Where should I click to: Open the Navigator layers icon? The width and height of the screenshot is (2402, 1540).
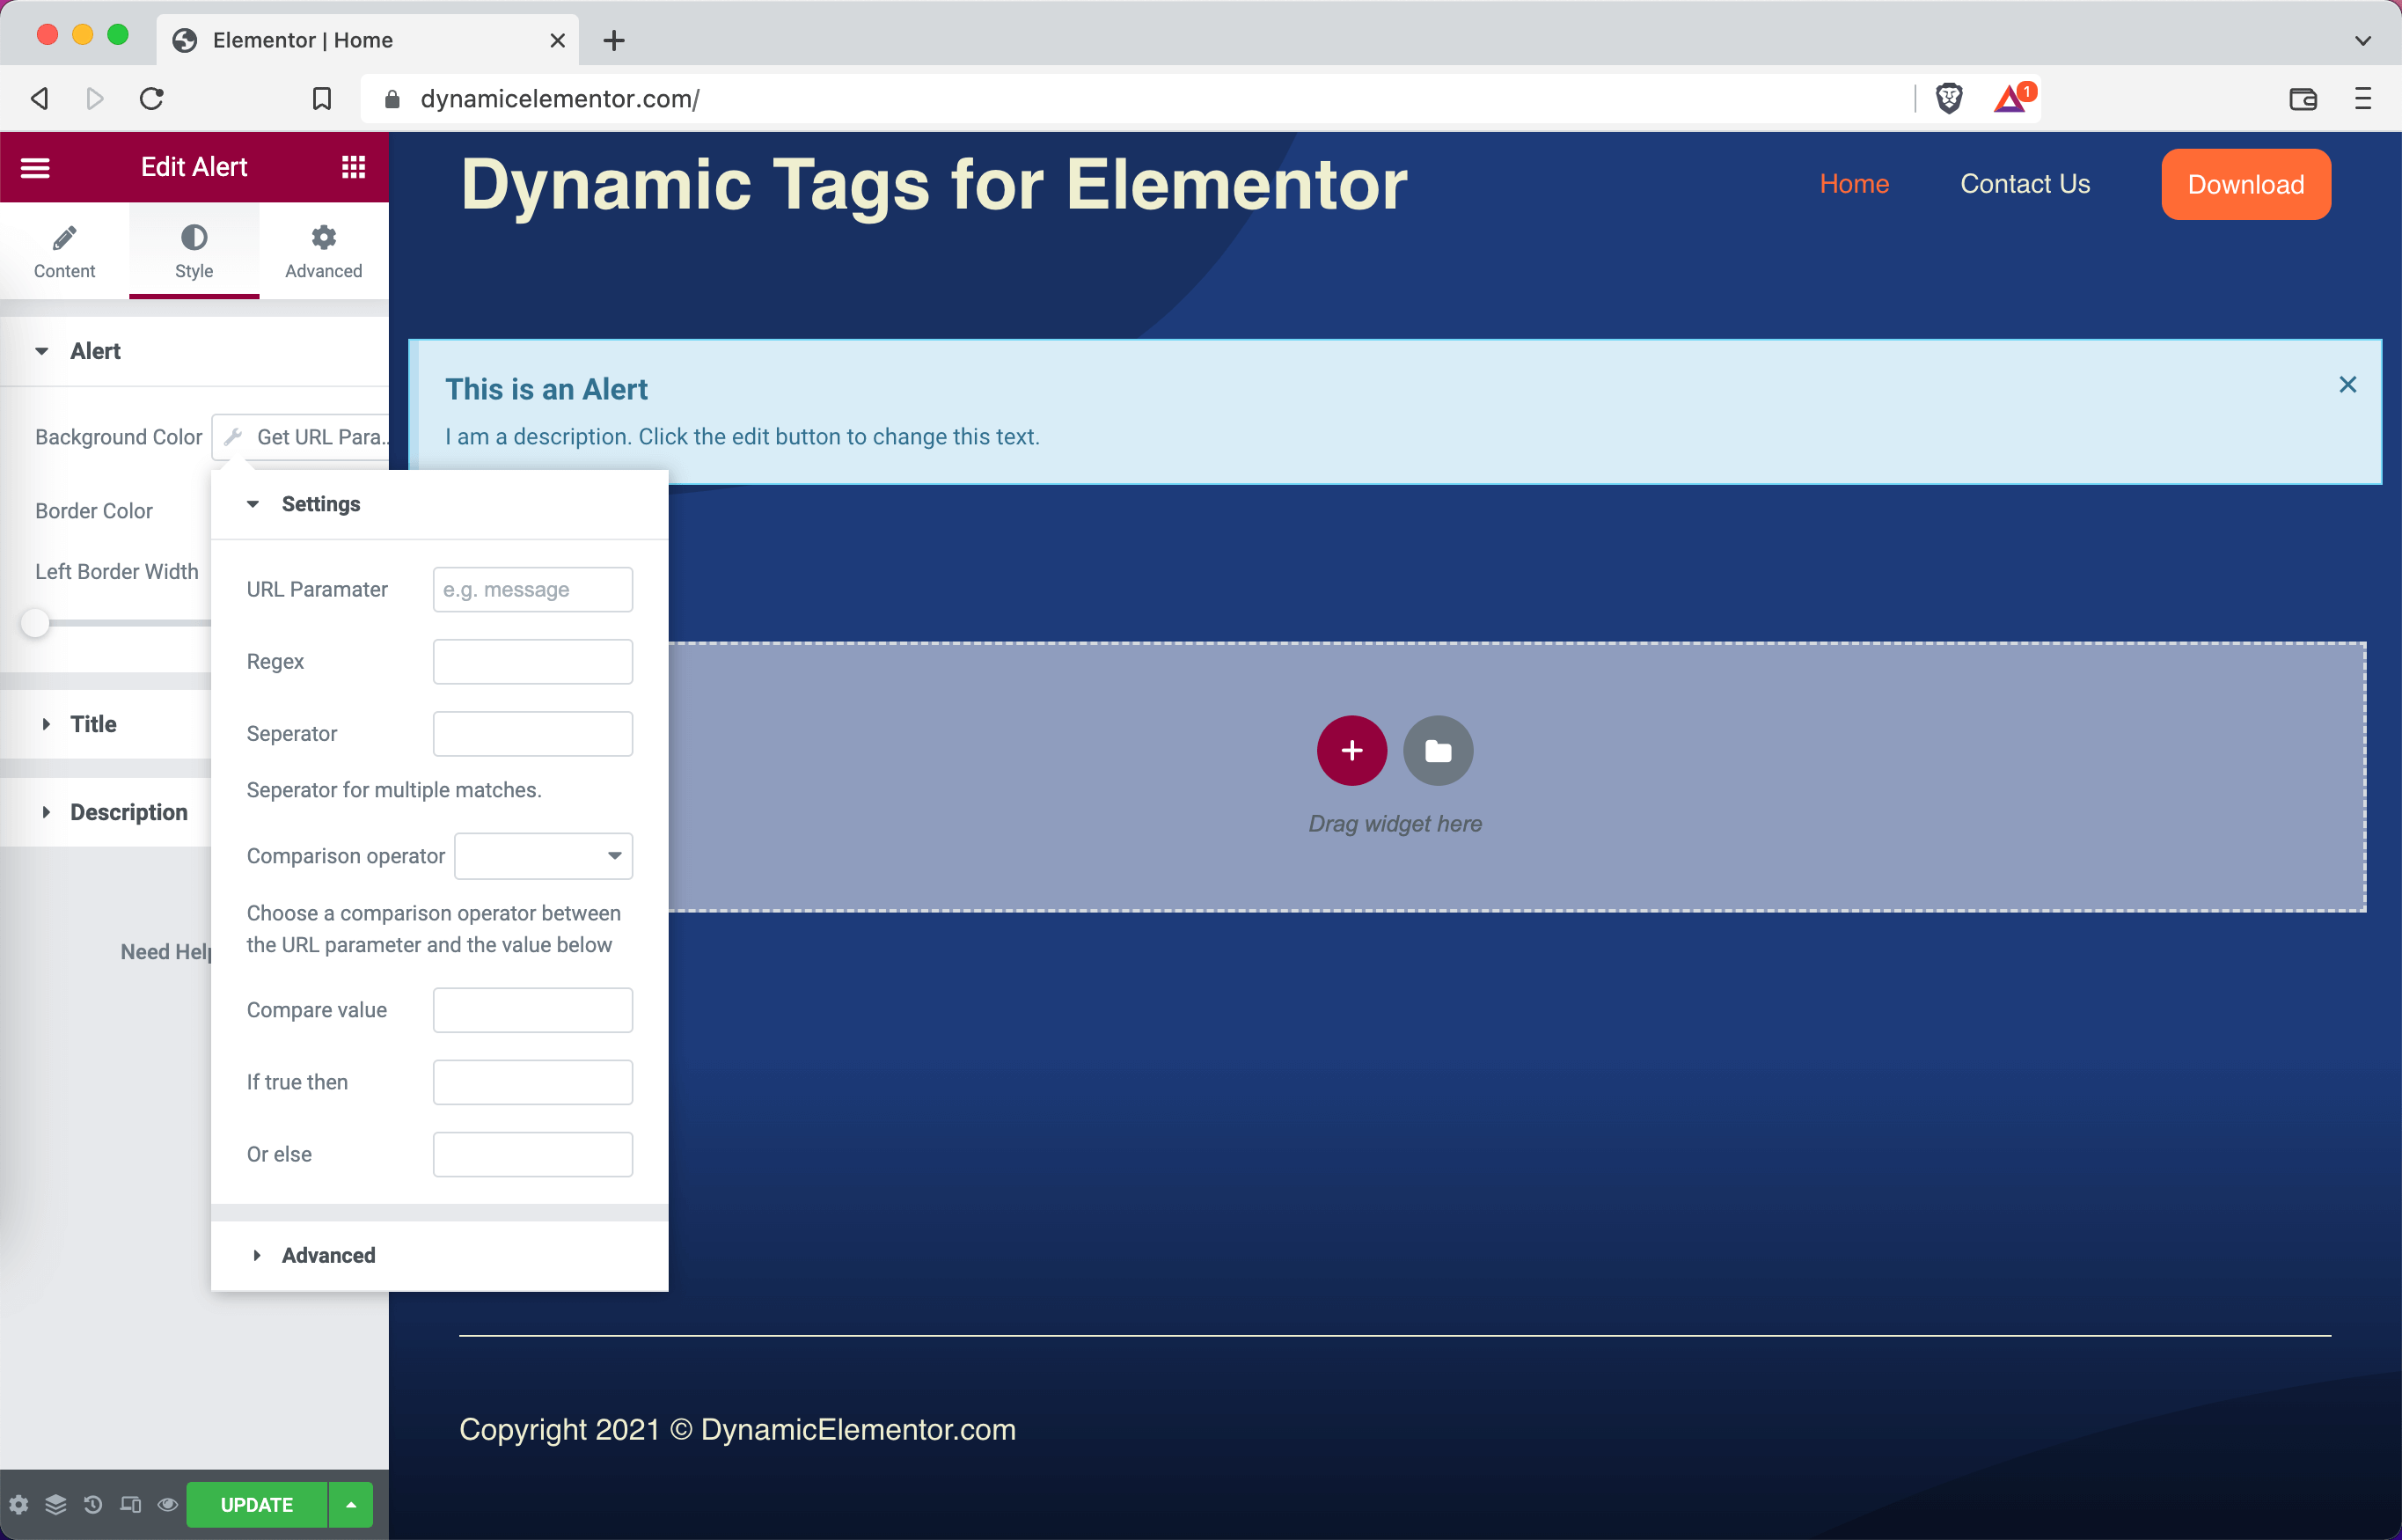(56, 1505)
